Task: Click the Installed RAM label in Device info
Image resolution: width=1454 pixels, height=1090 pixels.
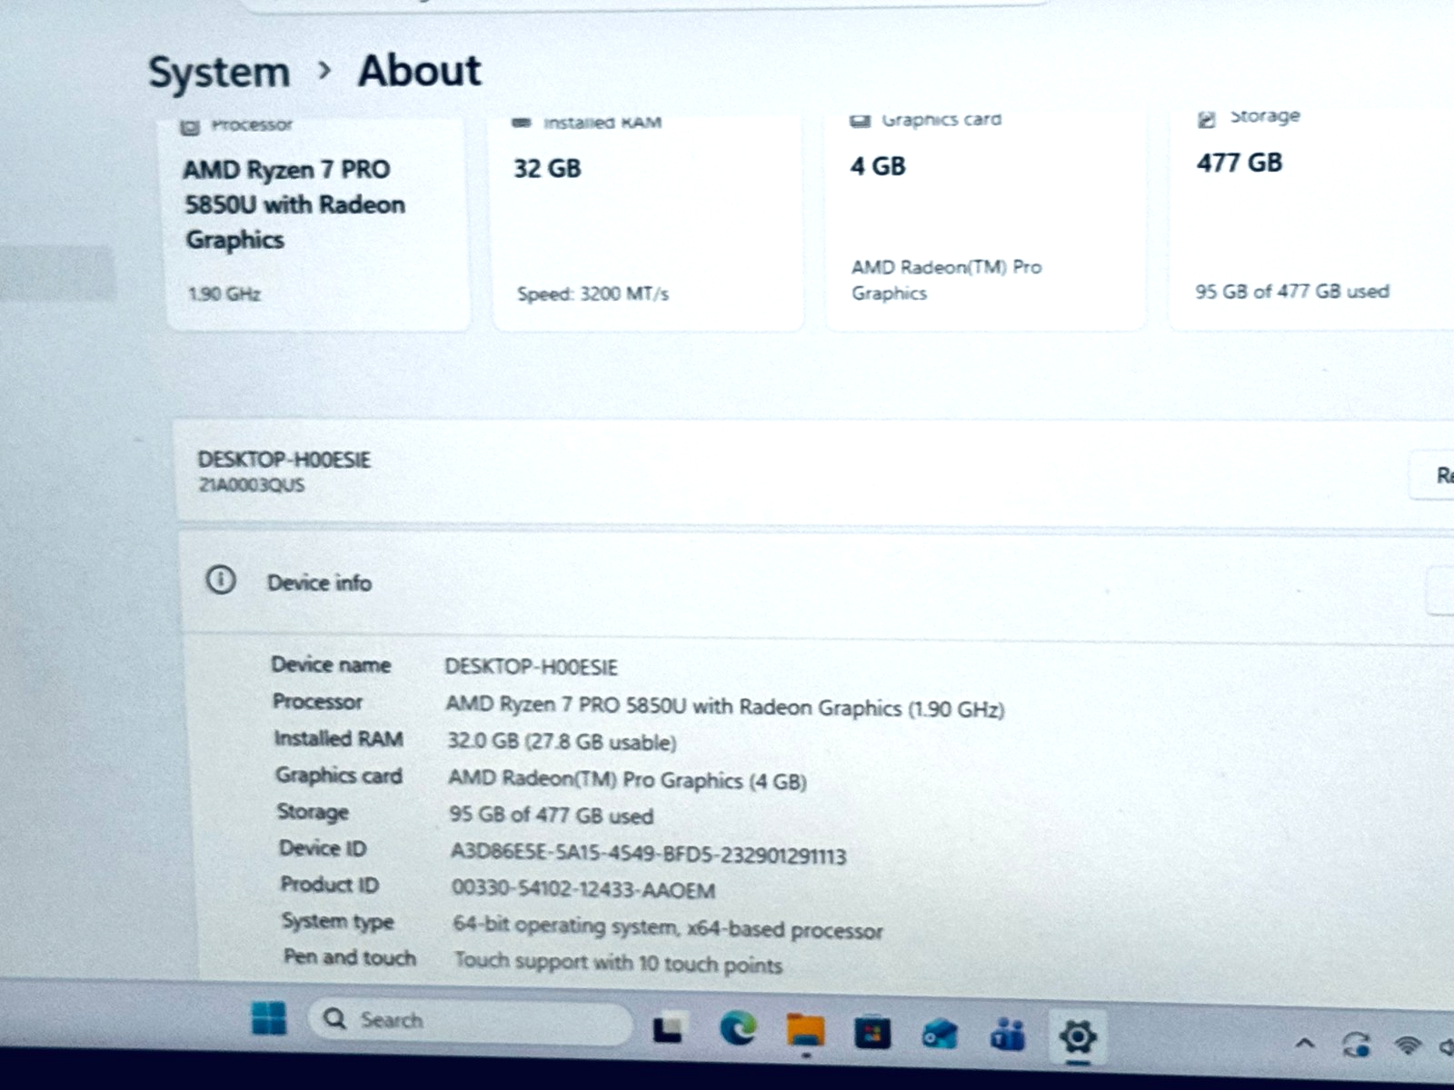Action: pyautogui.click(x=338, y=738)
